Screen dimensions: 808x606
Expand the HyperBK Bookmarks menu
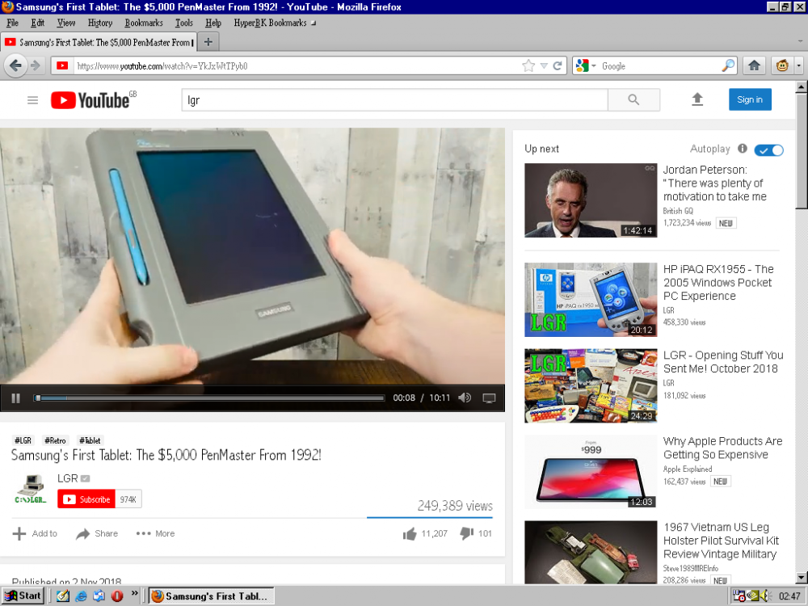point(274,23)
